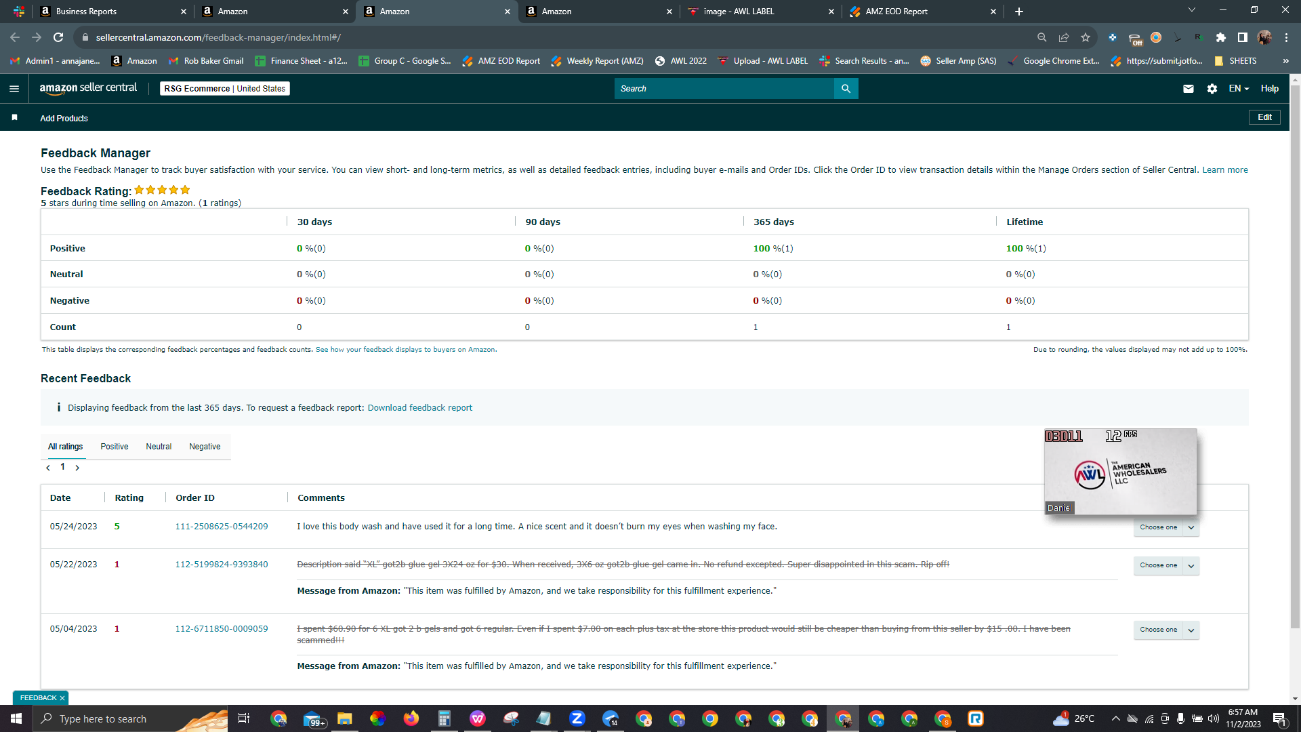
Task: Close the FEEDBACK tag with its X
Action: click(62, 698)
